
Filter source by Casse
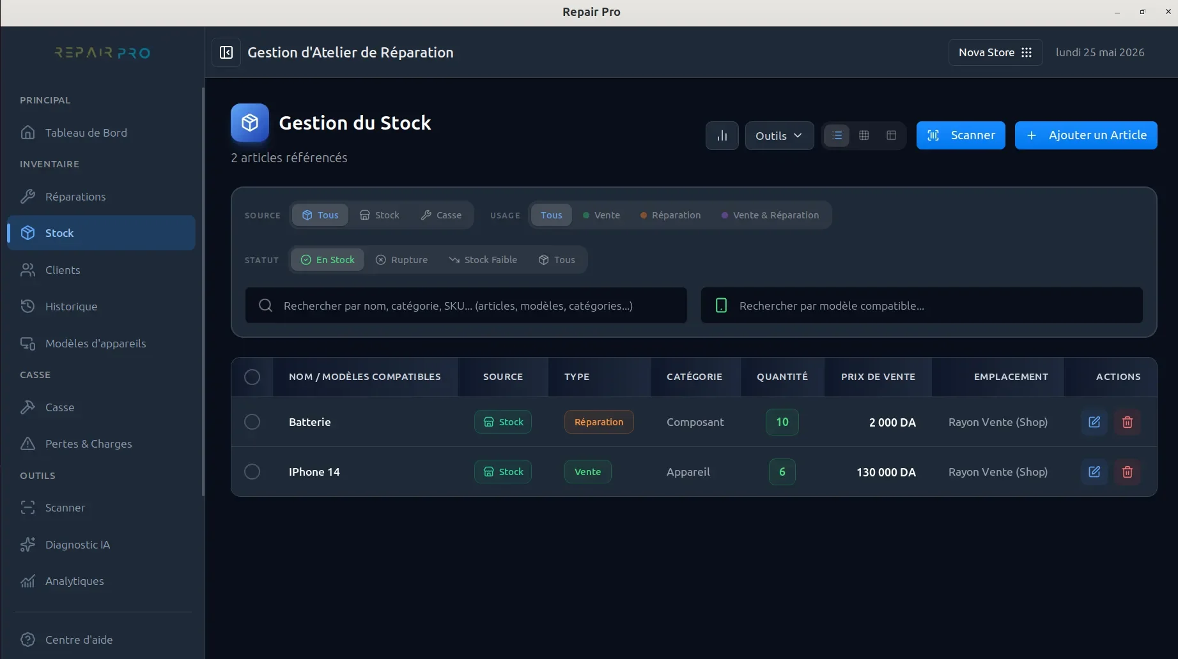click(x=441, y=215)
